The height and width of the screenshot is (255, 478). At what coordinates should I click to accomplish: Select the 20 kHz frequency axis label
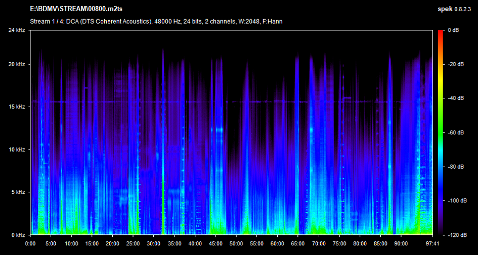(x=17, y=65)
